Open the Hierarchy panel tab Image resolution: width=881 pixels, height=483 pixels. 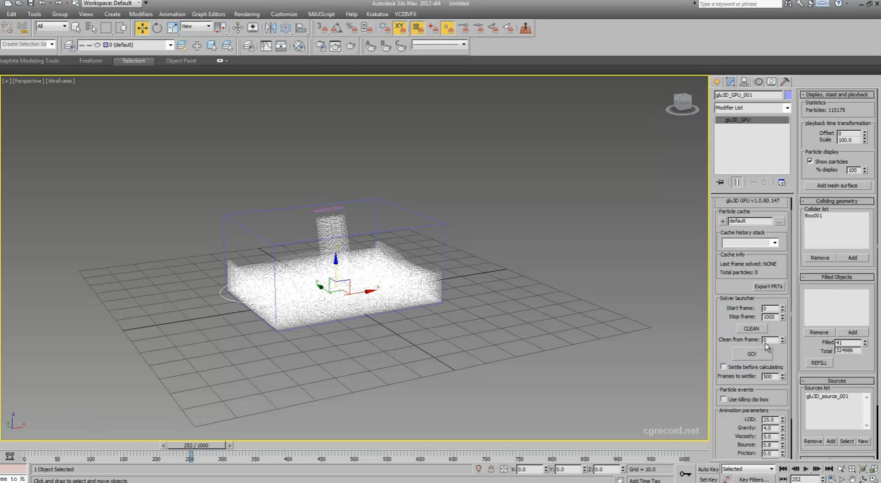[744, 82]
